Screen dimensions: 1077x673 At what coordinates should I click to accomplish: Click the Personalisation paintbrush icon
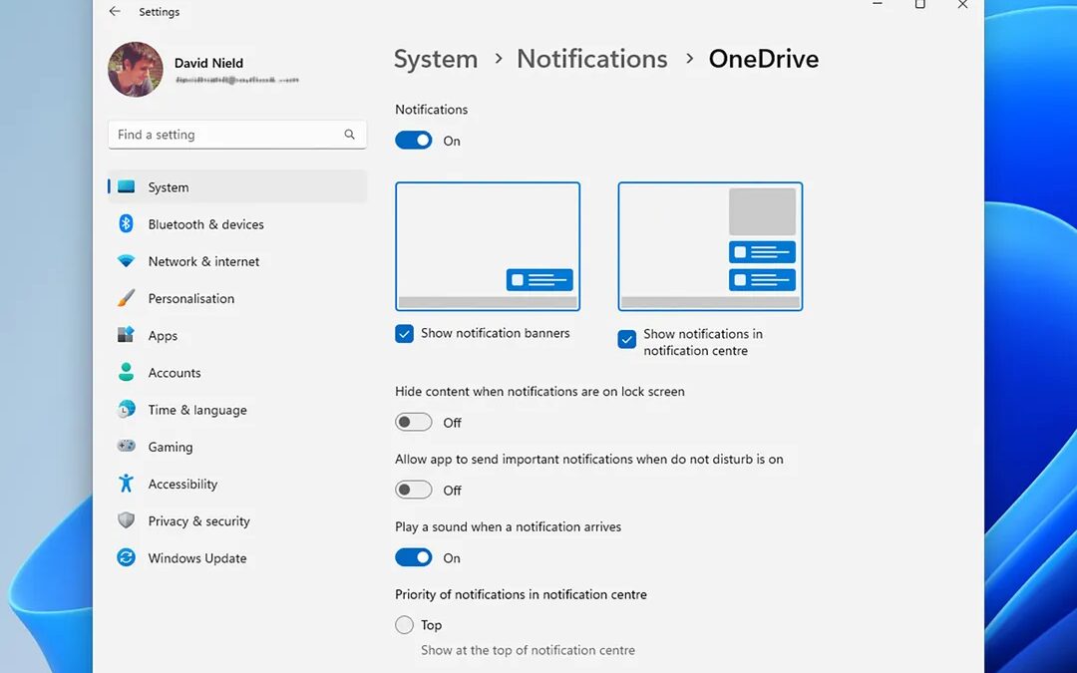click(126, 298)
